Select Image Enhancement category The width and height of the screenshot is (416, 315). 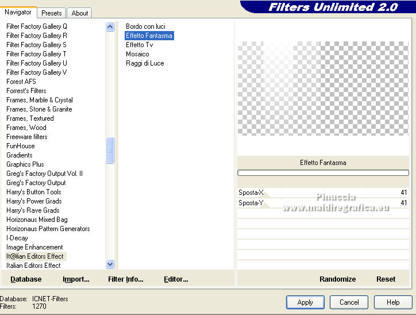pyautogui.click(x=34, y=247)
